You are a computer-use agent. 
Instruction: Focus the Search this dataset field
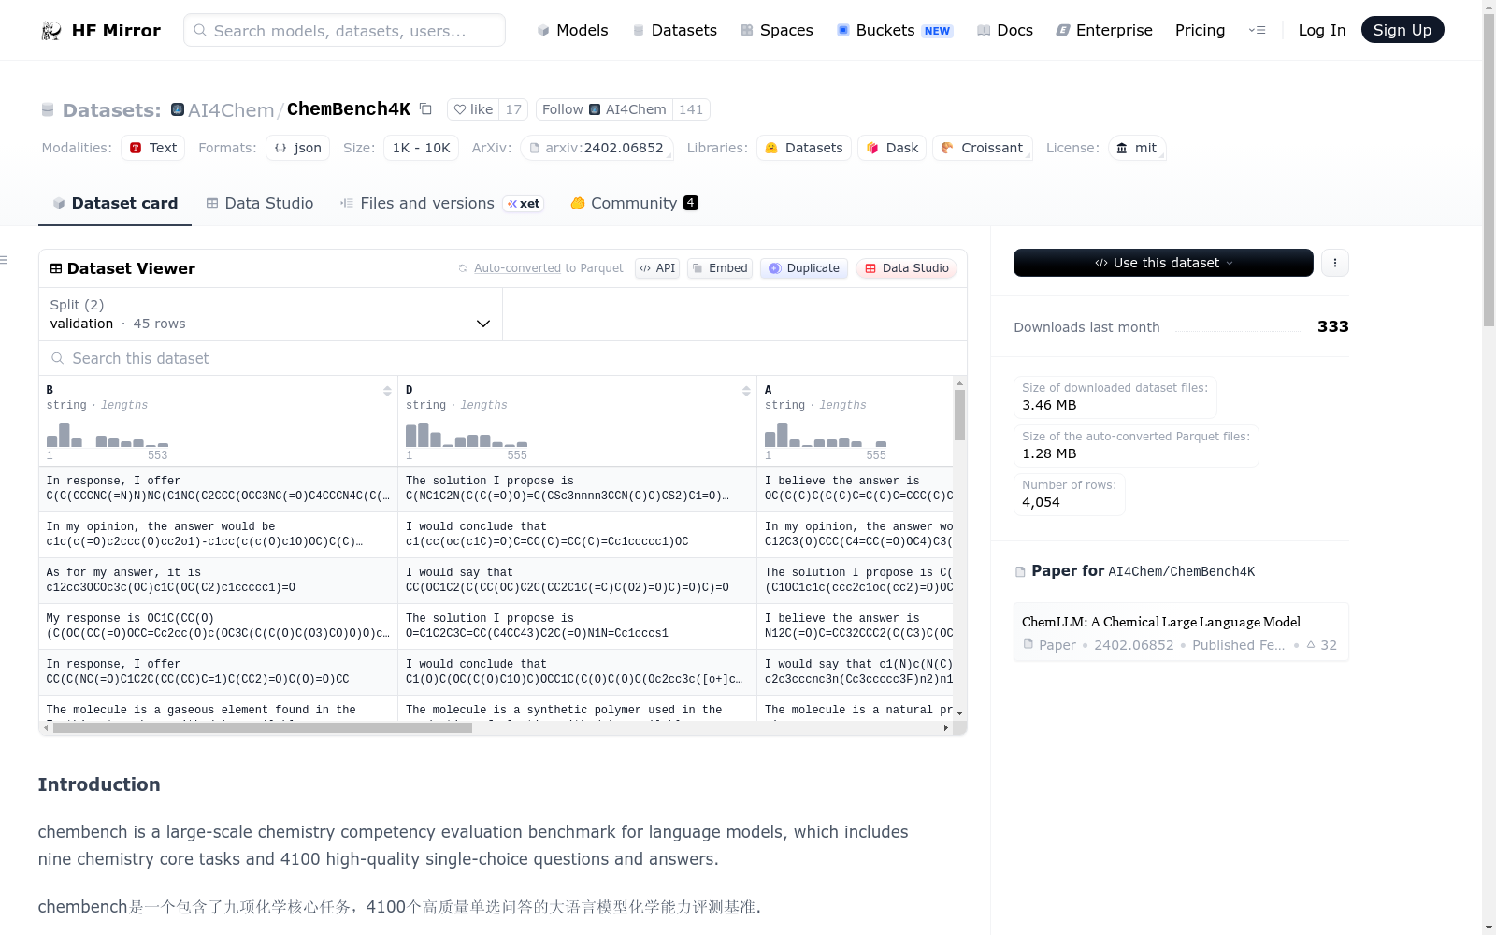click(503, 358)
